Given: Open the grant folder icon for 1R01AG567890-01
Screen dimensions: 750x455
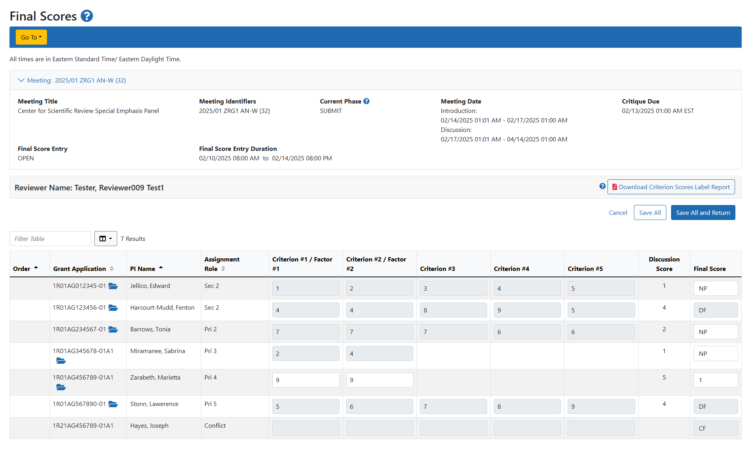Looking at the screenshot, I should click(113, 404).
